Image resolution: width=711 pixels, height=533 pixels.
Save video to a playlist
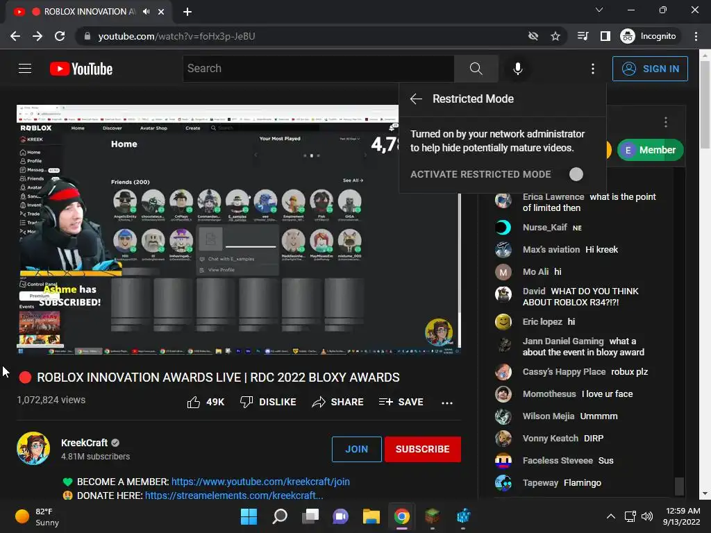[401, 402]
